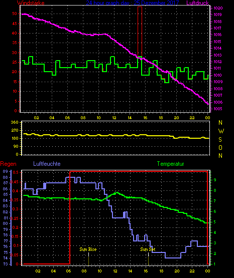Click the O compass direction letter
The height and width of the screenshot is (278, 234).
pyautogui.click(x=220, y=147)
